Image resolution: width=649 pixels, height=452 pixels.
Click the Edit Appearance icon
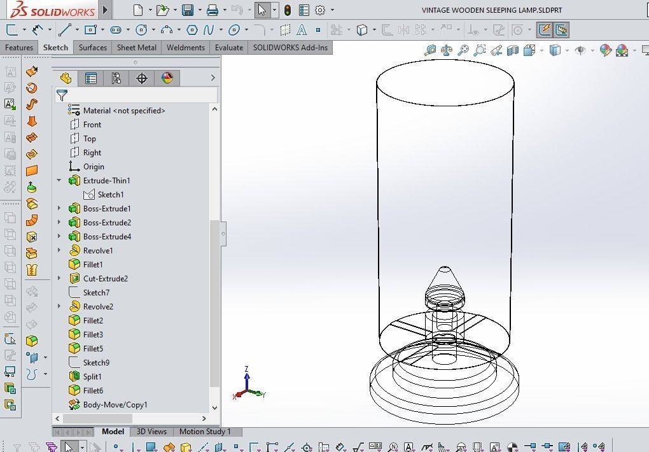coord(605,50)
